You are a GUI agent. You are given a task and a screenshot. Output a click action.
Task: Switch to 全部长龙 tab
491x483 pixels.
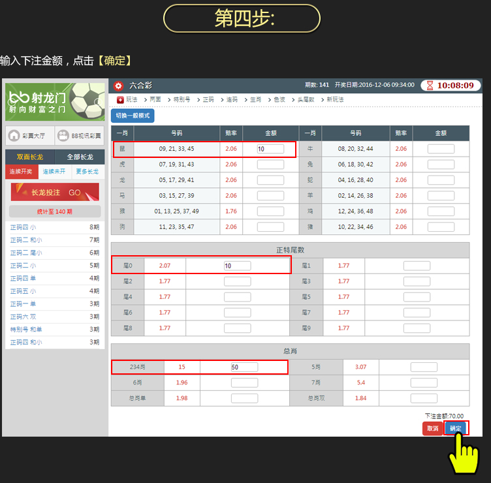coord(80,157)
